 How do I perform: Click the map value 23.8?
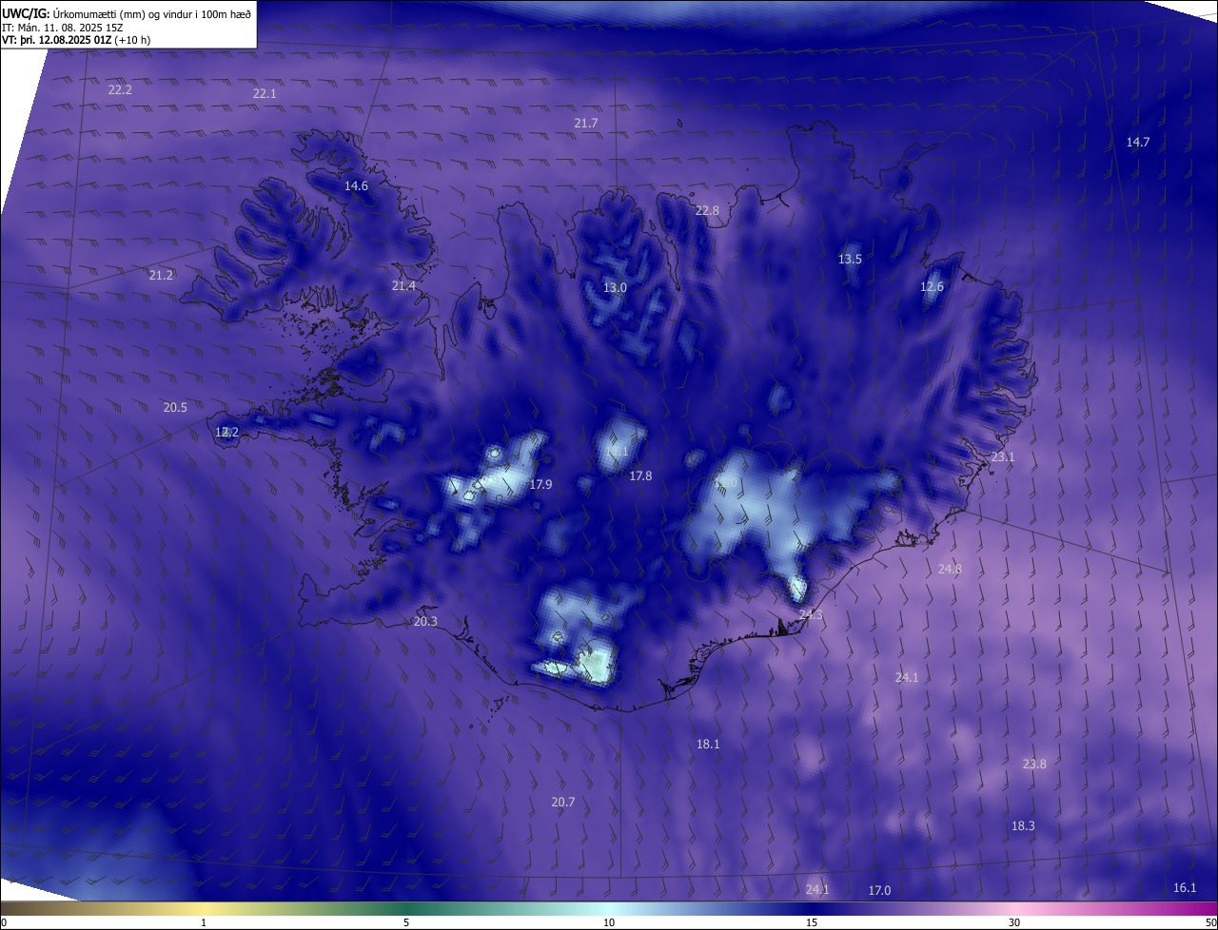click(1034, 764)
